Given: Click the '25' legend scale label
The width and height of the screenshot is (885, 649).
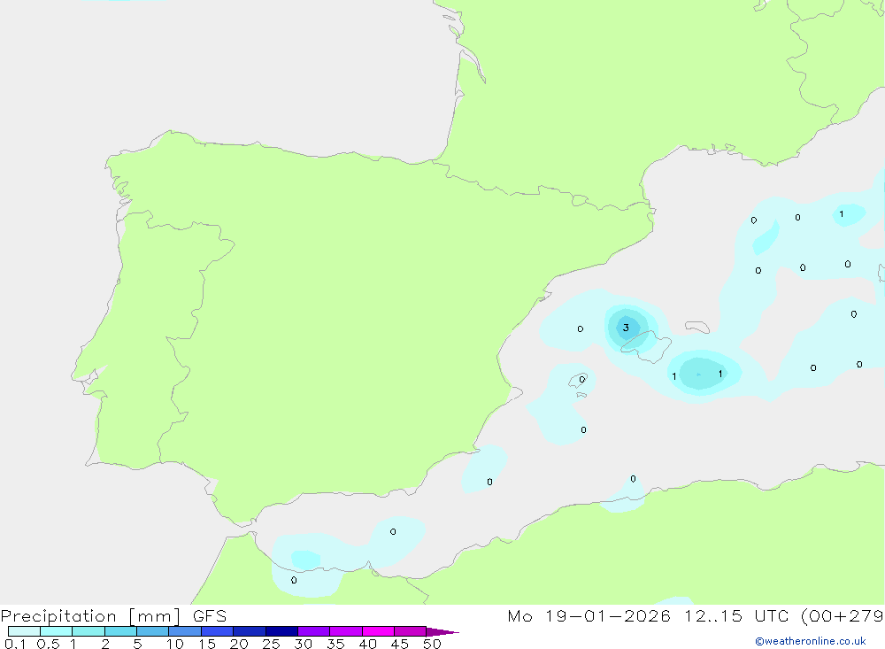Looking at the screenshot, I should pyautogui.click(x=271, y=644).
